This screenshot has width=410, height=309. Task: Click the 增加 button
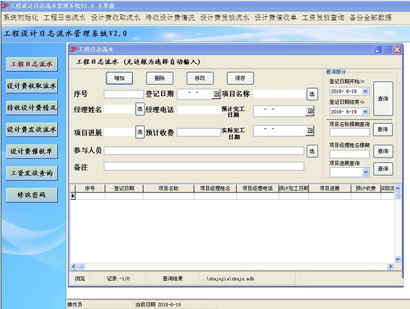(119, 78)
